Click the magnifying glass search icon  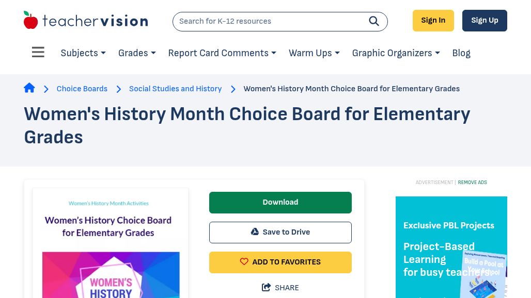pyautogui.click(x=374, y=21)
